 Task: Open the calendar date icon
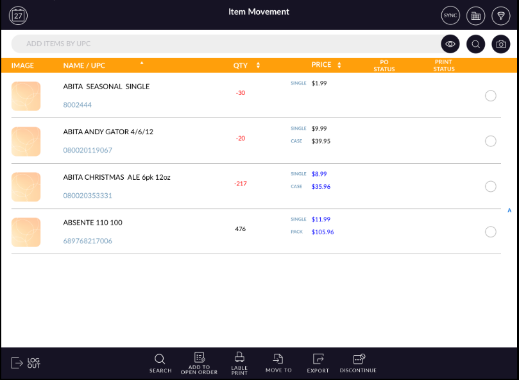(18, 15)
